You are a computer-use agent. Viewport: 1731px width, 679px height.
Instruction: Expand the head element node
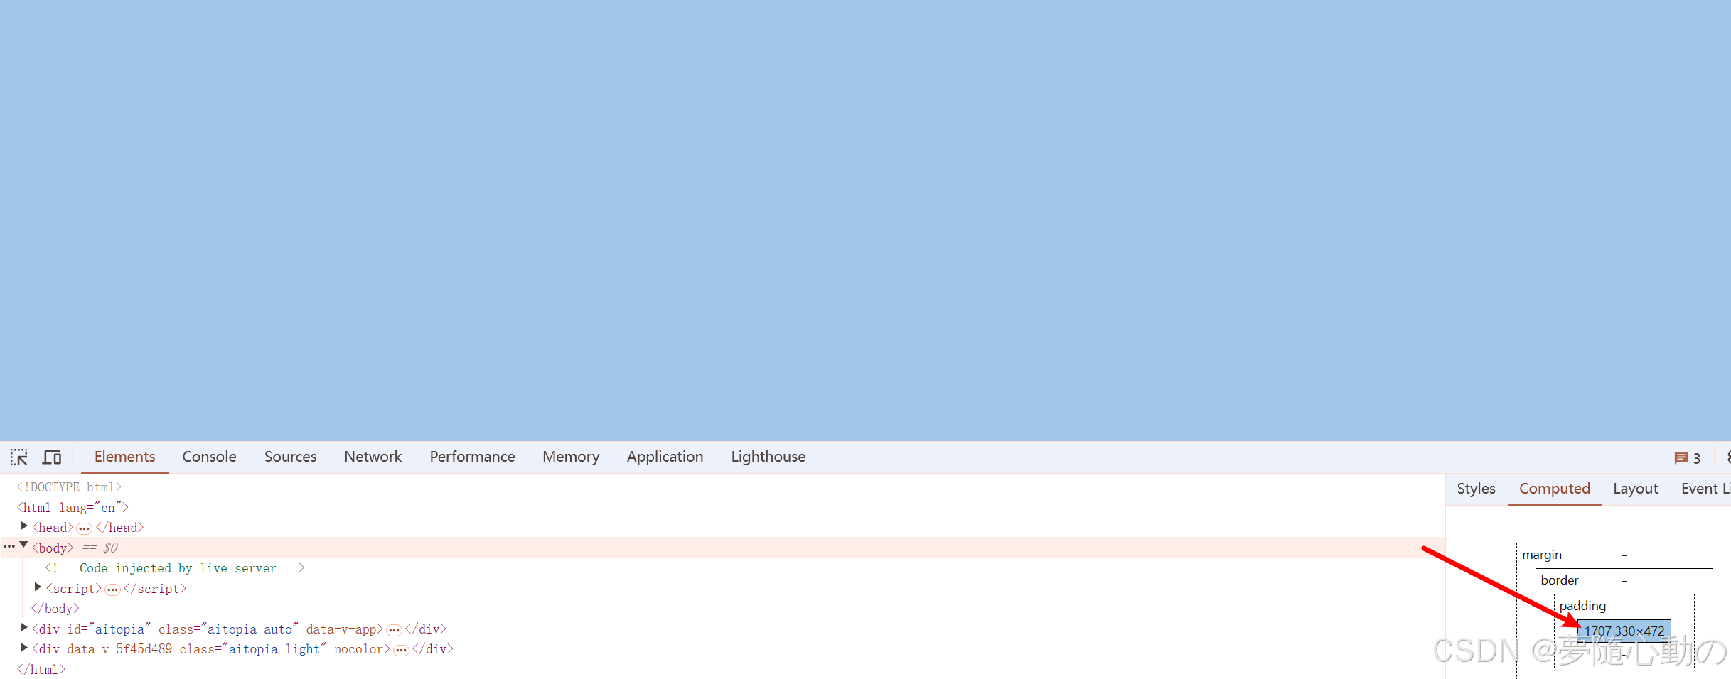coord(24,526)
